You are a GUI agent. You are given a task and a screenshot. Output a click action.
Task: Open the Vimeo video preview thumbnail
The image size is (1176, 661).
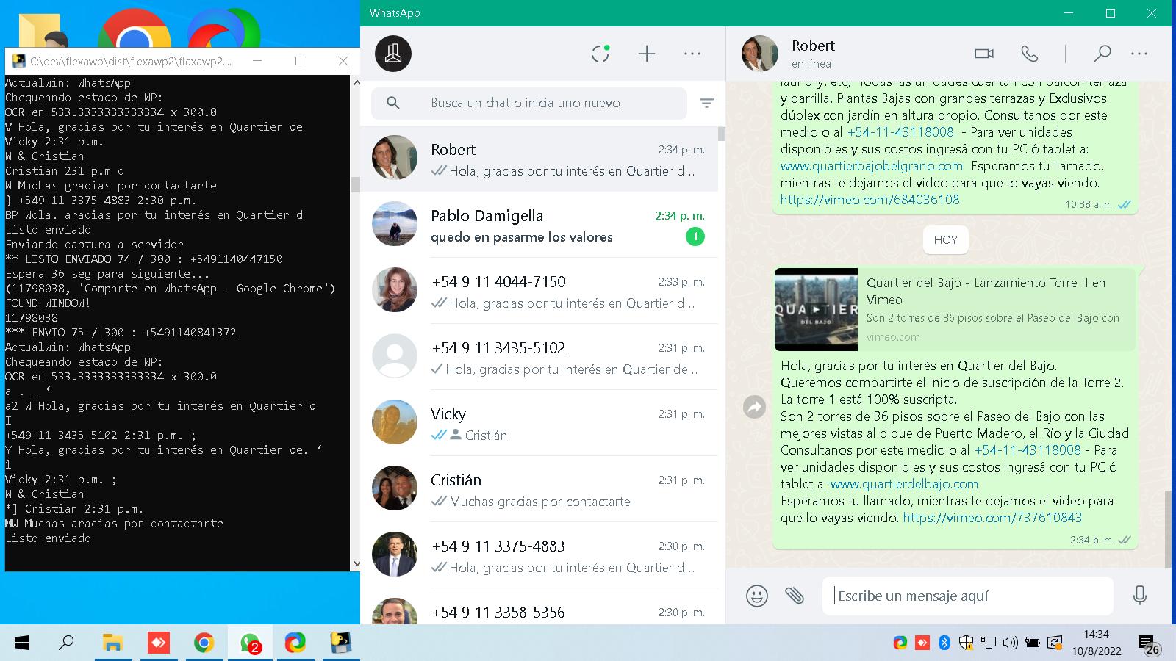coord(816,309)
